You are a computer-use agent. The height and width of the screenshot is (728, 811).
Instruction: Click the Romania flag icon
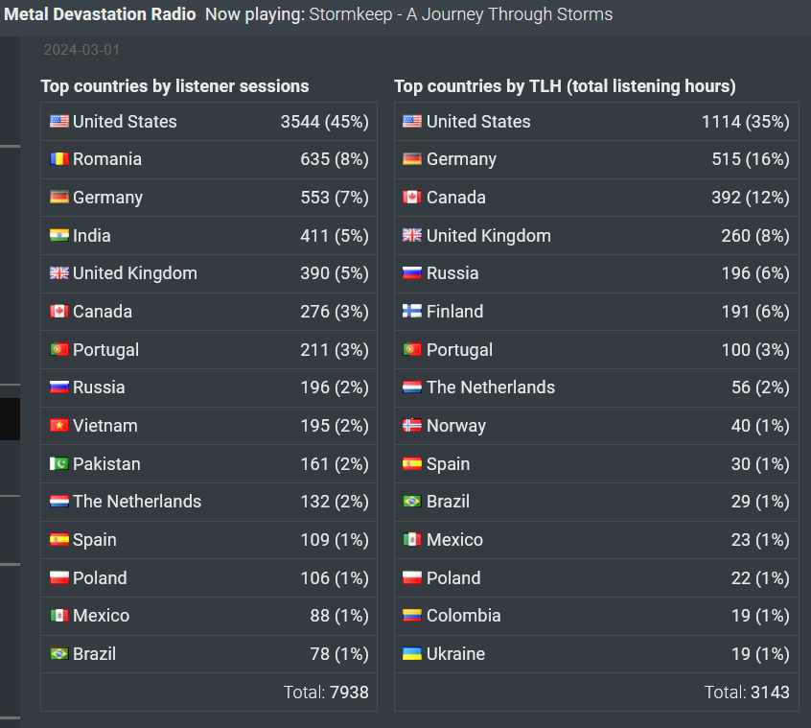pos(59,159)
